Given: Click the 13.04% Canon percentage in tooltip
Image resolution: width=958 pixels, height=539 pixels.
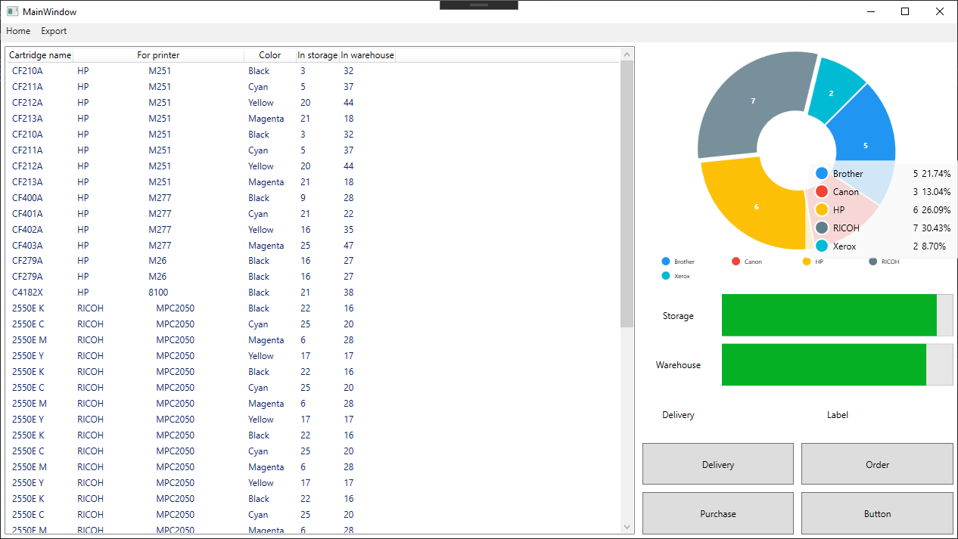Looking at the screenshot, I should click(x=936, y=191).
